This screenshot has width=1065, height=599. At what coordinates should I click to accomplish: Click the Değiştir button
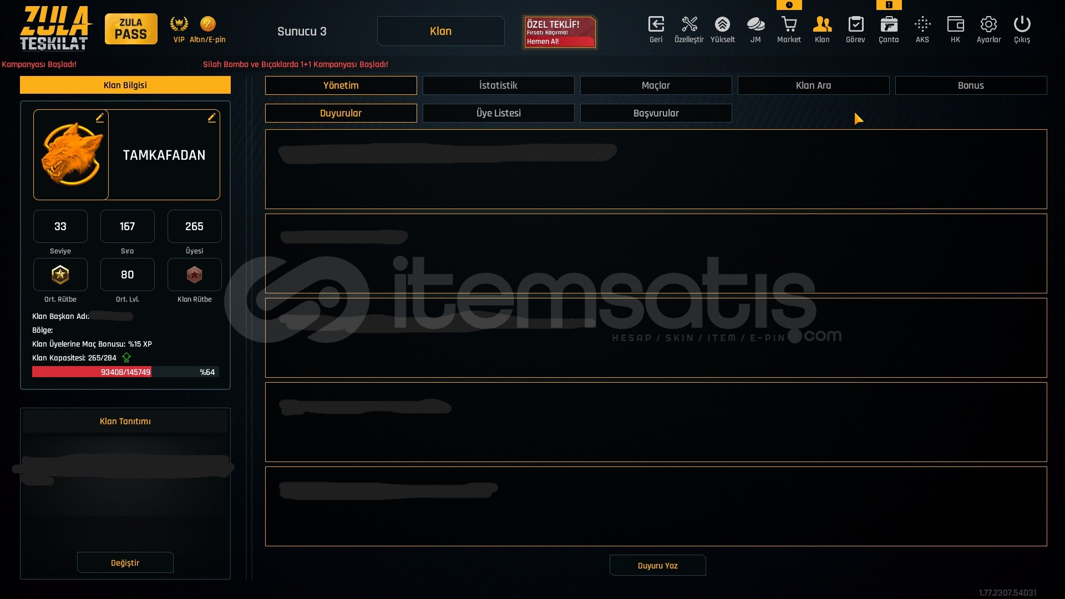point(125,563)
